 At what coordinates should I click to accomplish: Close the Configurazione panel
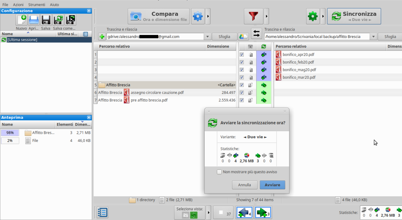(x=89, y=11)
